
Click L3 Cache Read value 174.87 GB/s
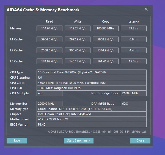coord(50,61)
